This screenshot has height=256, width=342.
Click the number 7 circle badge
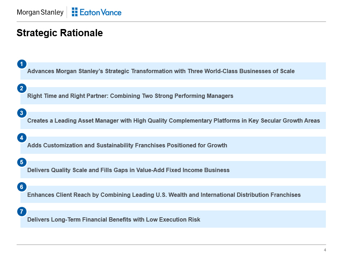(21, 212)
